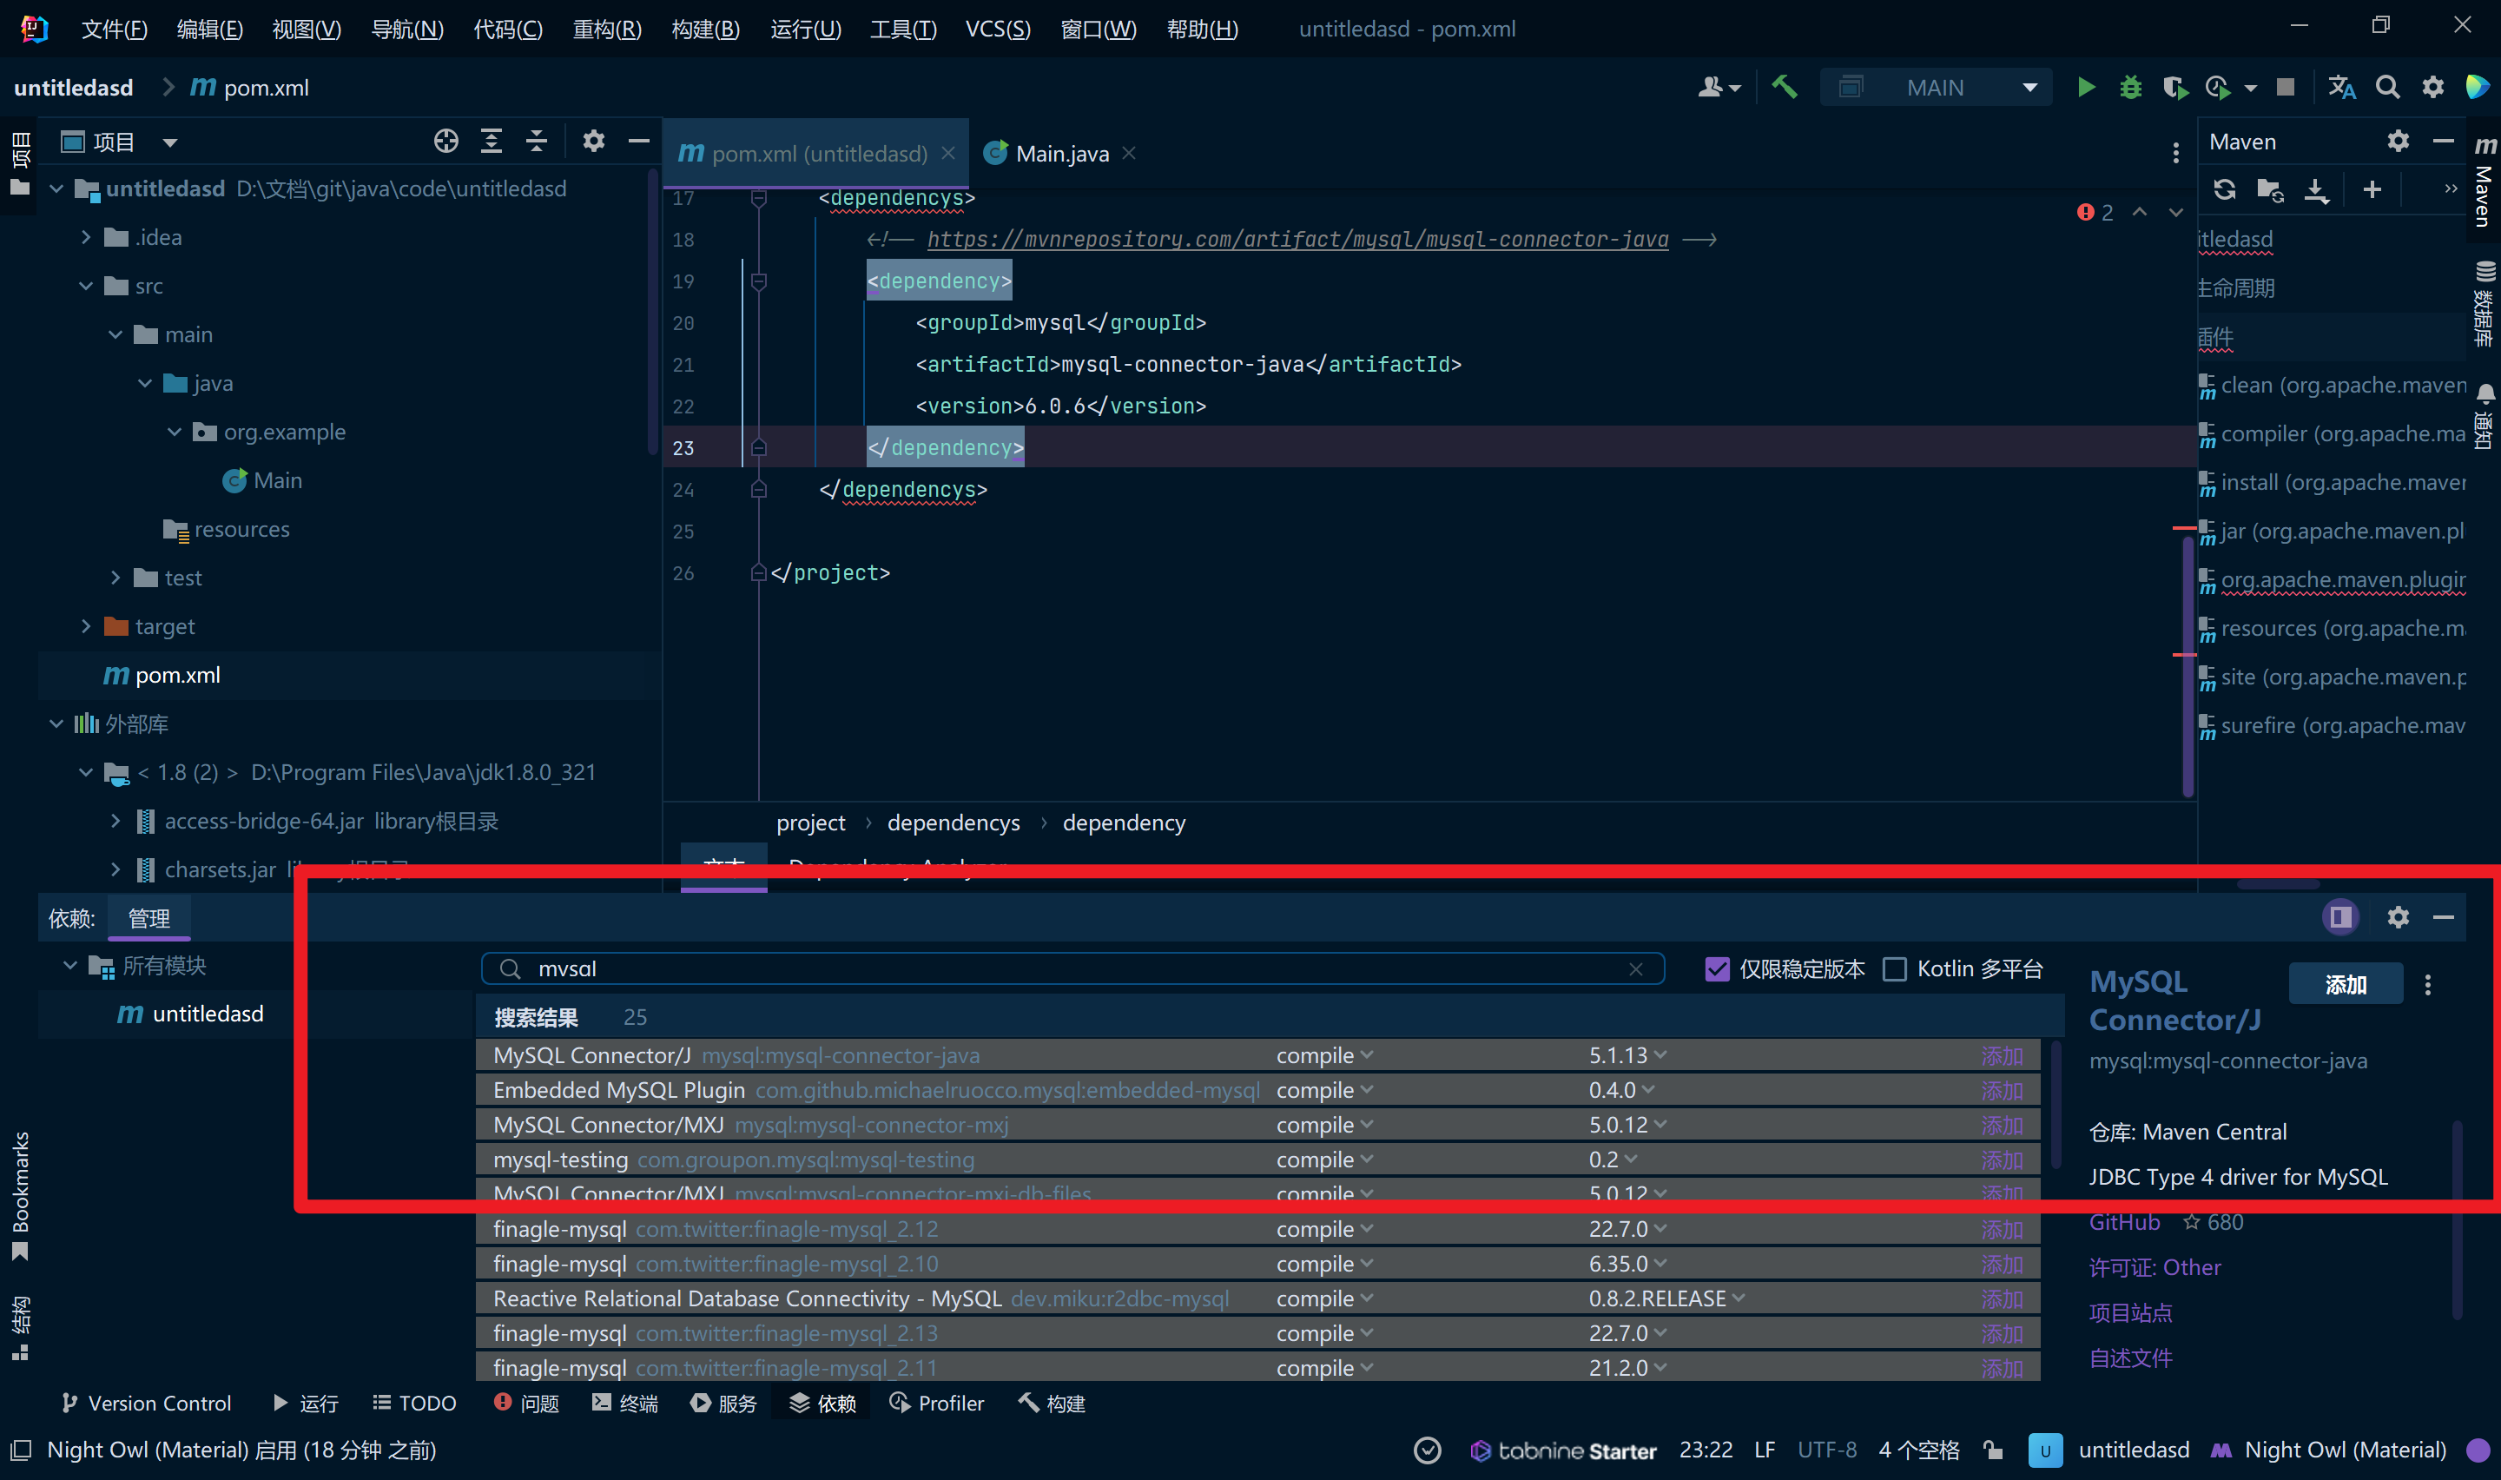Stop the running process square icon

point(2286,88)
